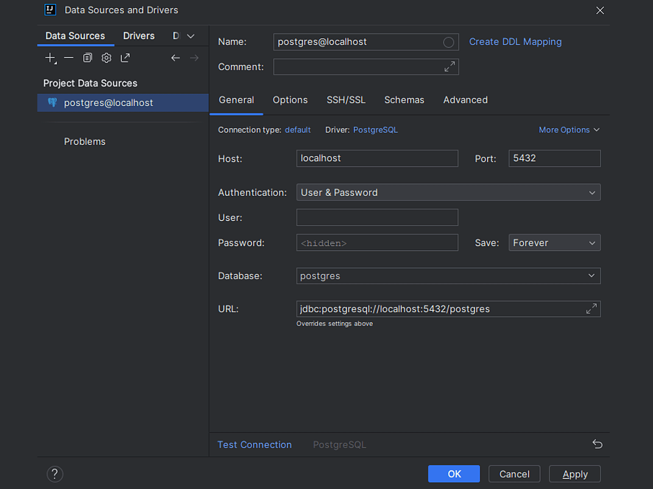Click the Overrides settings above note
The image size is (653, 489).
click(335, 323)
